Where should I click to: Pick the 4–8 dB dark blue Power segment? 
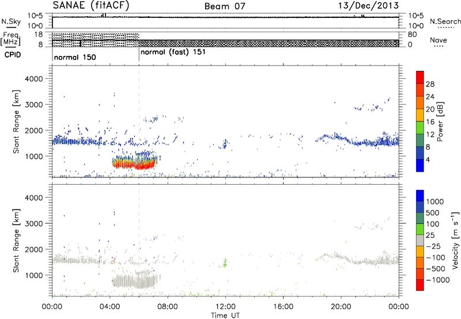pyautogui.click(x=420, y=153)
